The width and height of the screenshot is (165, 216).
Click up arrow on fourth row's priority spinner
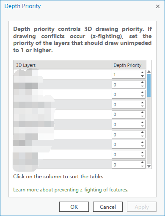coord(142,102)
